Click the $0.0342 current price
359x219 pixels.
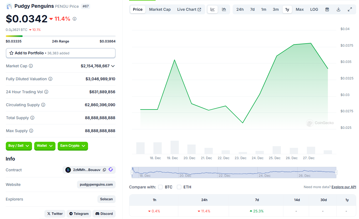tap(27, 19)
